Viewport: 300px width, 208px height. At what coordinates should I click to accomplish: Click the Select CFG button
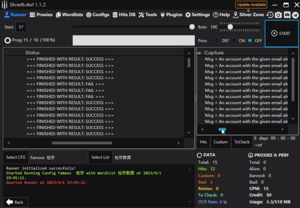[16, 157]
